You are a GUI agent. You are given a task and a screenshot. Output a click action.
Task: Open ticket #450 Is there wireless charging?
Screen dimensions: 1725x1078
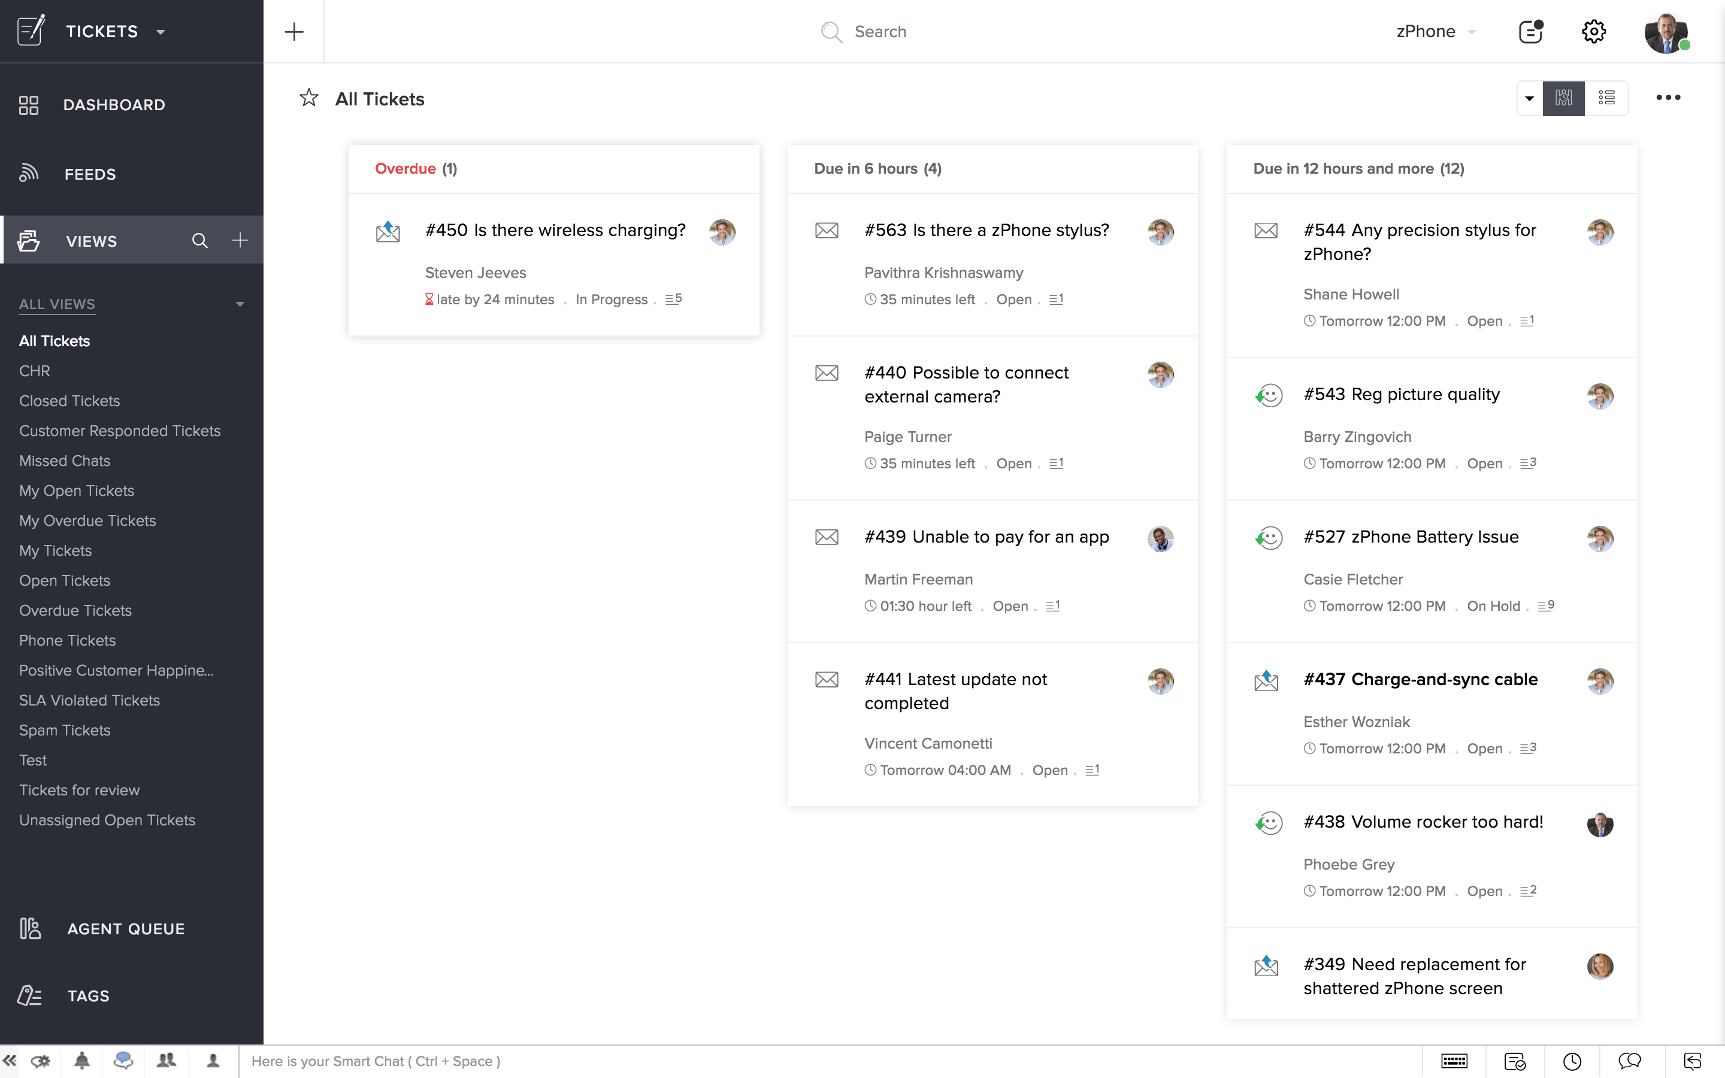pyautogui.click(x=555, y=231)
